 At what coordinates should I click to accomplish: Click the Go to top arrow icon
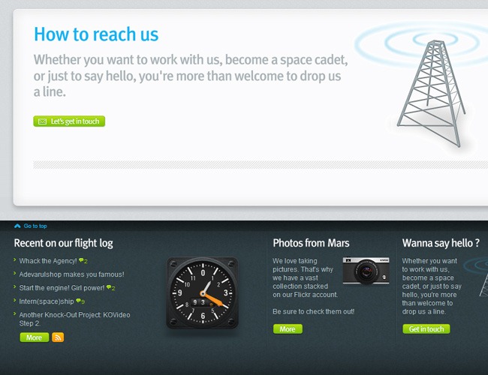click(x=17, y=226)
